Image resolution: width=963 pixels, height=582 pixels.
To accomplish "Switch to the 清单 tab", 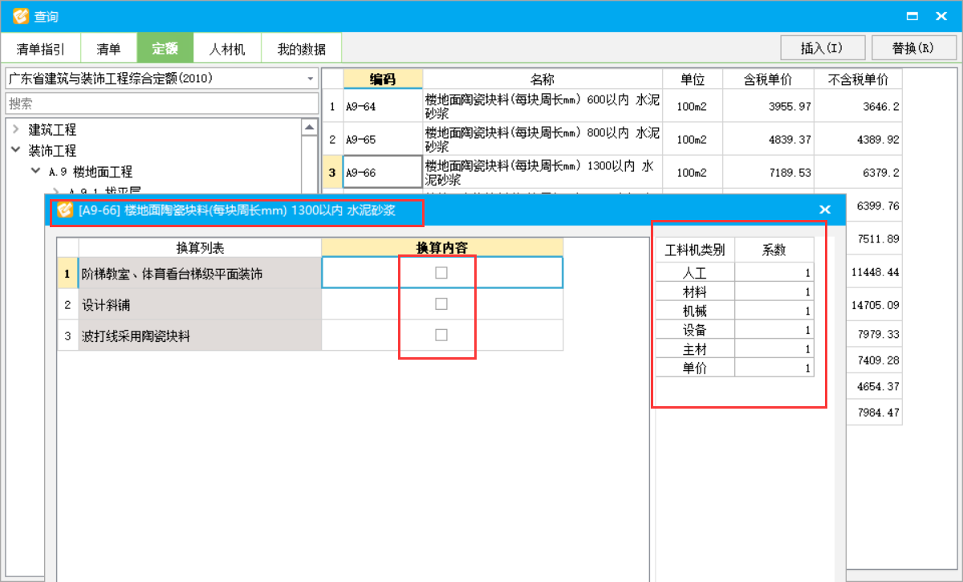I will (x=108, y=49).
